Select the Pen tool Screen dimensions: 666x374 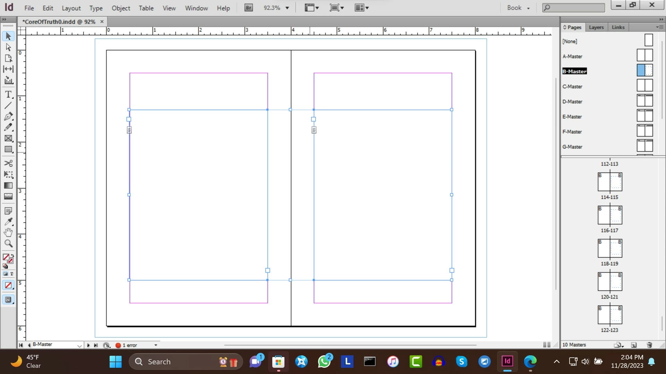point(8,116)
